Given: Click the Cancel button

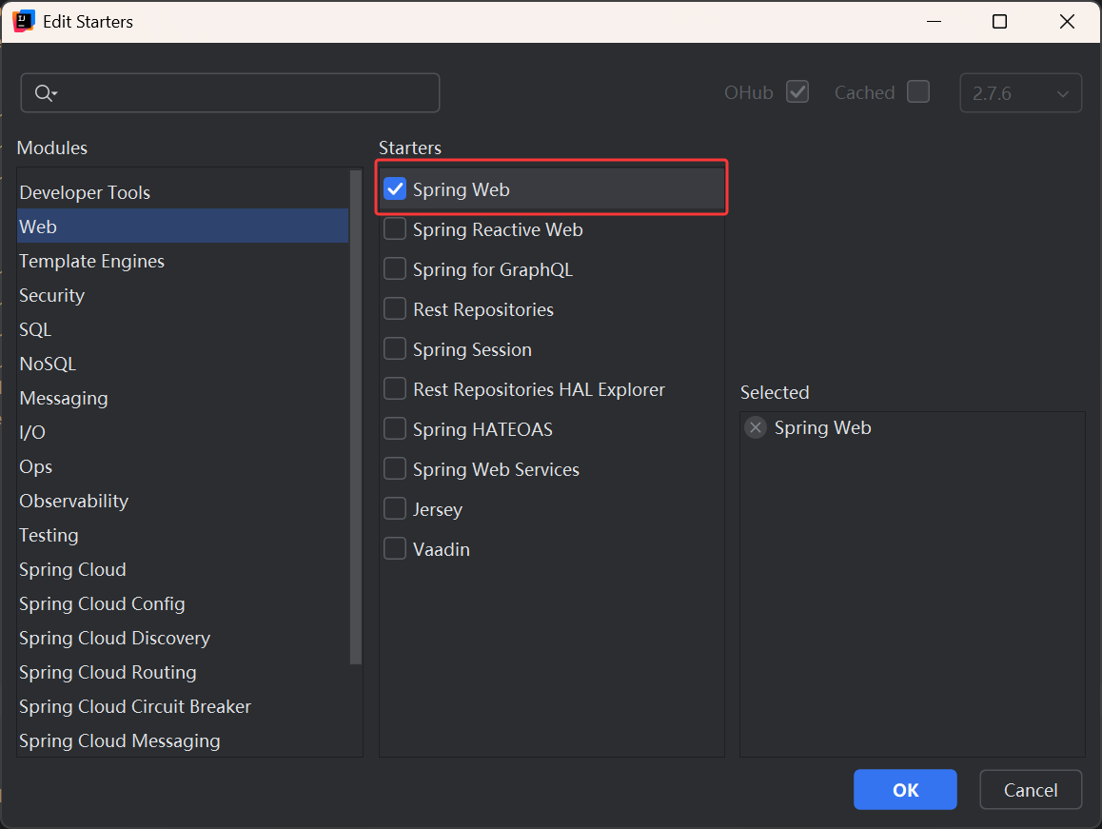Looking at the screenshot, I should click(x=1031, y=790).
